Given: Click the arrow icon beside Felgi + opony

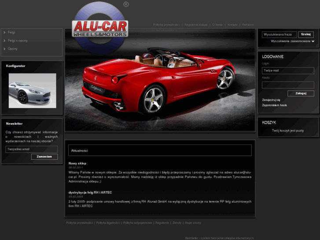Looking at the screenshot, I should tap(4, 41).
